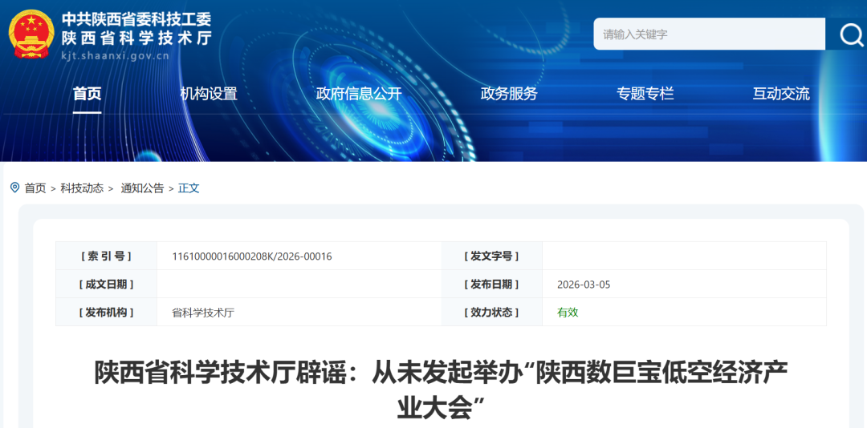Open the 首页 navigation tab
This screenshot has height=428, width=867.
[87, 94]
